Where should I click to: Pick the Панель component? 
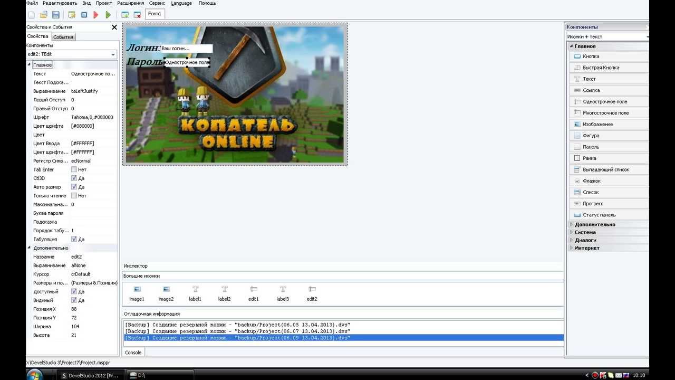(609, 147)
